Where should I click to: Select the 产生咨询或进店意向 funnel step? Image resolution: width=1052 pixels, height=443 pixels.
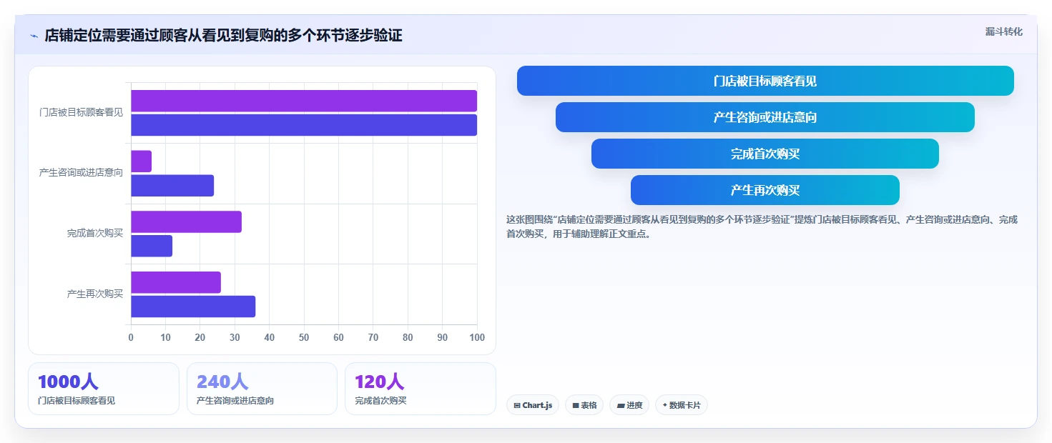coord(765,117)
